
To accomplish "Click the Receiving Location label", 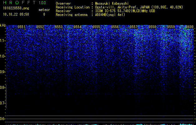I will [x=73, y=7].
